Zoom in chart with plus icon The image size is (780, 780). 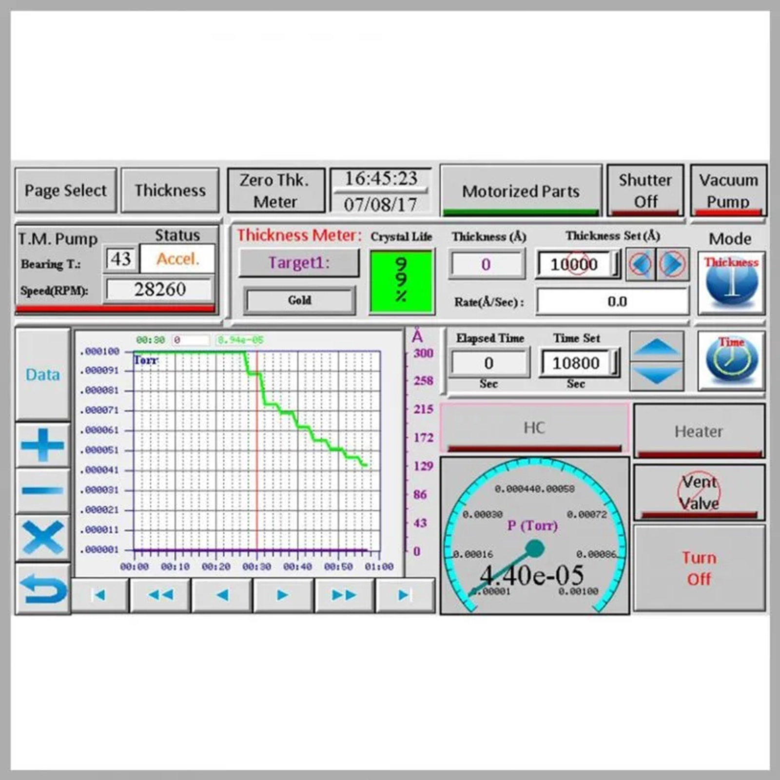[x=43, y=445]
